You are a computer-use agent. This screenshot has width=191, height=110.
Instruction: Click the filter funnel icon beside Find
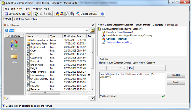(92, 98)
